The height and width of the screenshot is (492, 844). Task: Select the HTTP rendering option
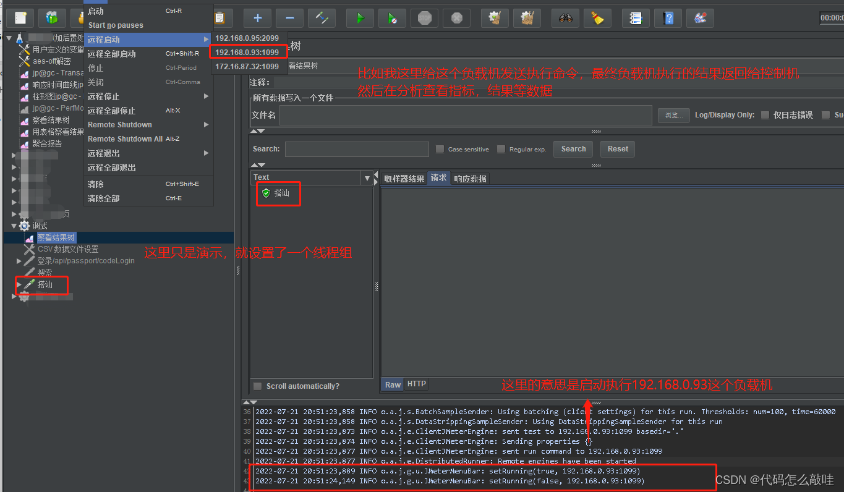(416, 384)
